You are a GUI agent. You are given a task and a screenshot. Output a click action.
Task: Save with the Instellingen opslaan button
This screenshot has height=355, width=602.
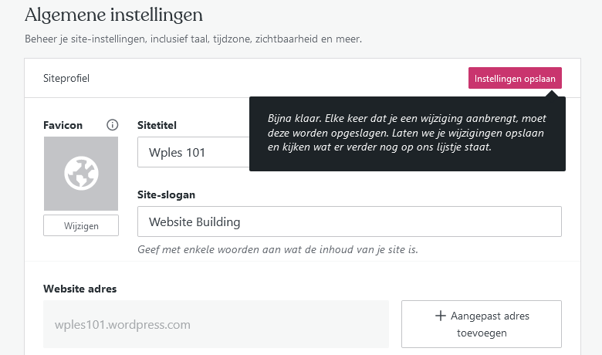[x=515, y=78]
